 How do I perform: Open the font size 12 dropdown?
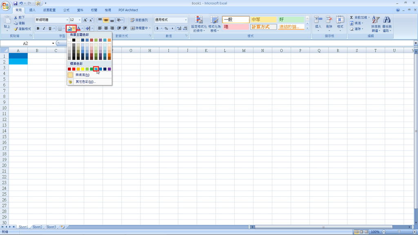(80, 20)
